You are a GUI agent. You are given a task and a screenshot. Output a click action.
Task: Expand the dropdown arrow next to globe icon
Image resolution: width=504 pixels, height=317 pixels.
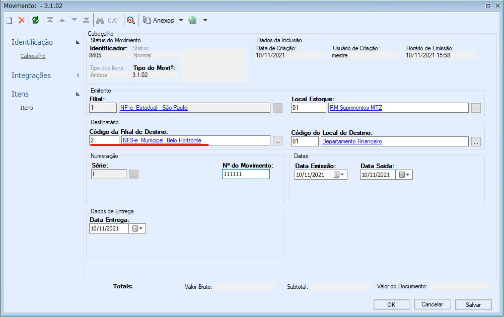click(x=205, y=20)
